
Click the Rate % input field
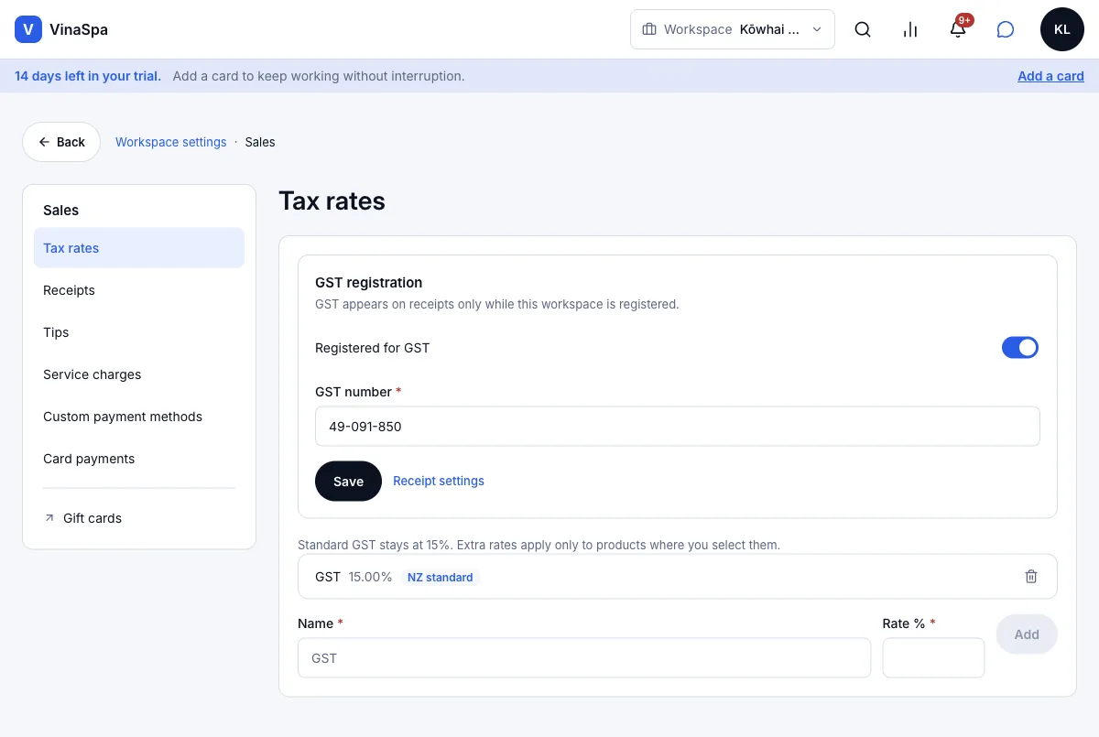point(933,658)
